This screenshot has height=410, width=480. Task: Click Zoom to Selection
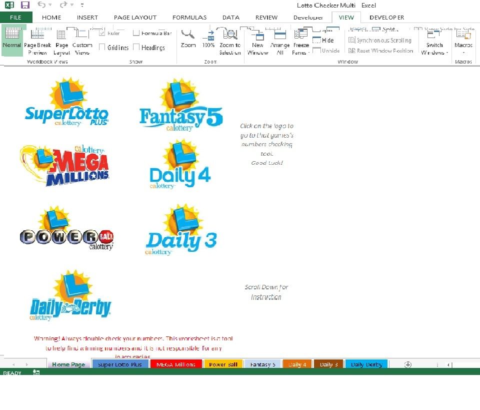click(230, 41)
